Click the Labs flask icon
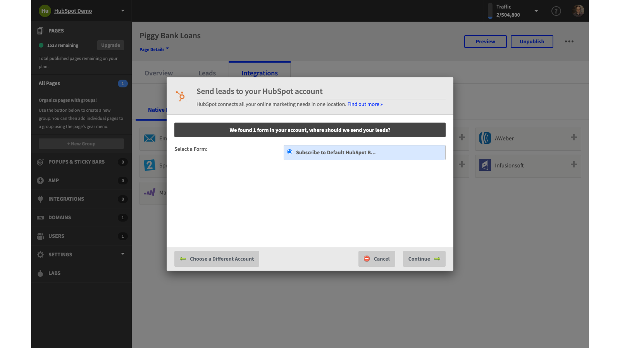 coord(40,273)
